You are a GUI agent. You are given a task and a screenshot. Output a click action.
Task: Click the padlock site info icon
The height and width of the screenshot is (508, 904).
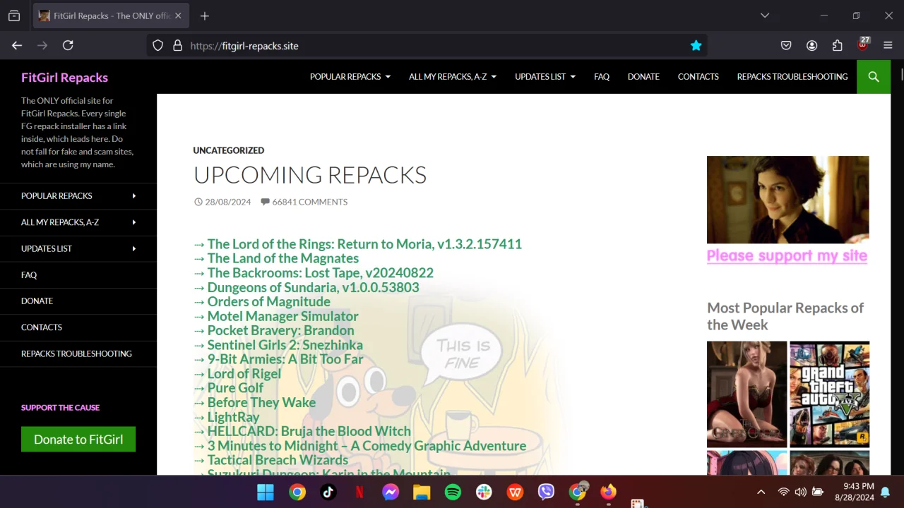point(177,45)
